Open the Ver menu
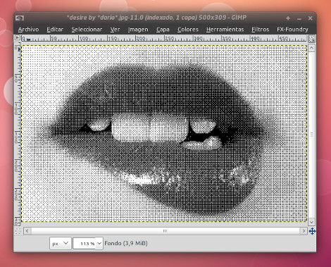331x267 pixels. (115, 30)
